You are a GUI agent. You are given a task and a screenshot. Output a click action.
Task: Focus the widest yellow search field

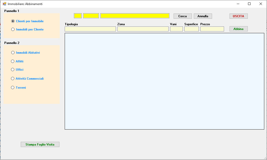click(x=135, y=16)
